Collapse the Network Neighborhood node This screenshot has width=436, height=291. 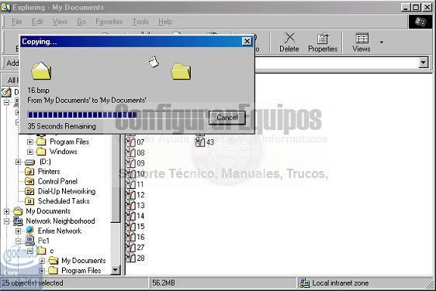(7, 221)
